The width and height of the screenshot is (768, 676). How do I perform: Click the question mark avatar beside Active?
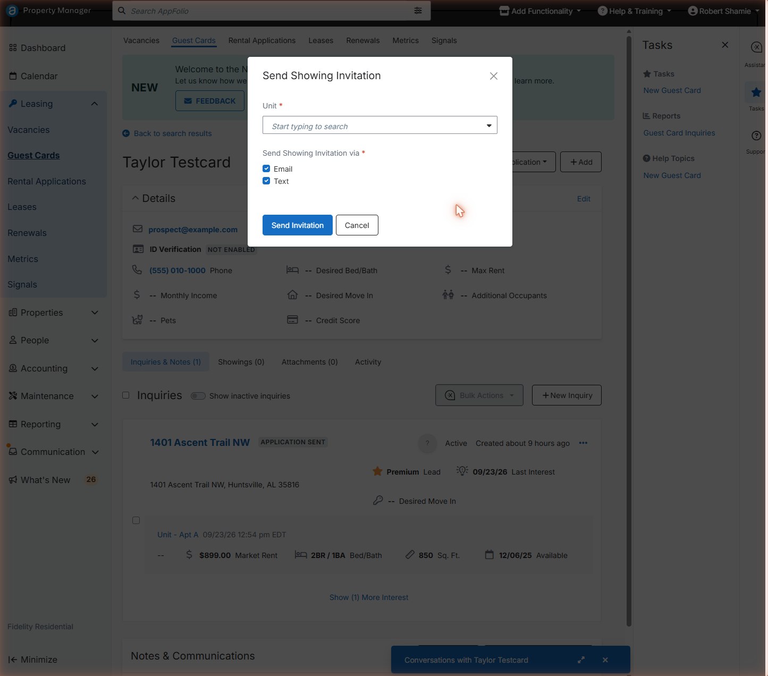click(427, 443)
